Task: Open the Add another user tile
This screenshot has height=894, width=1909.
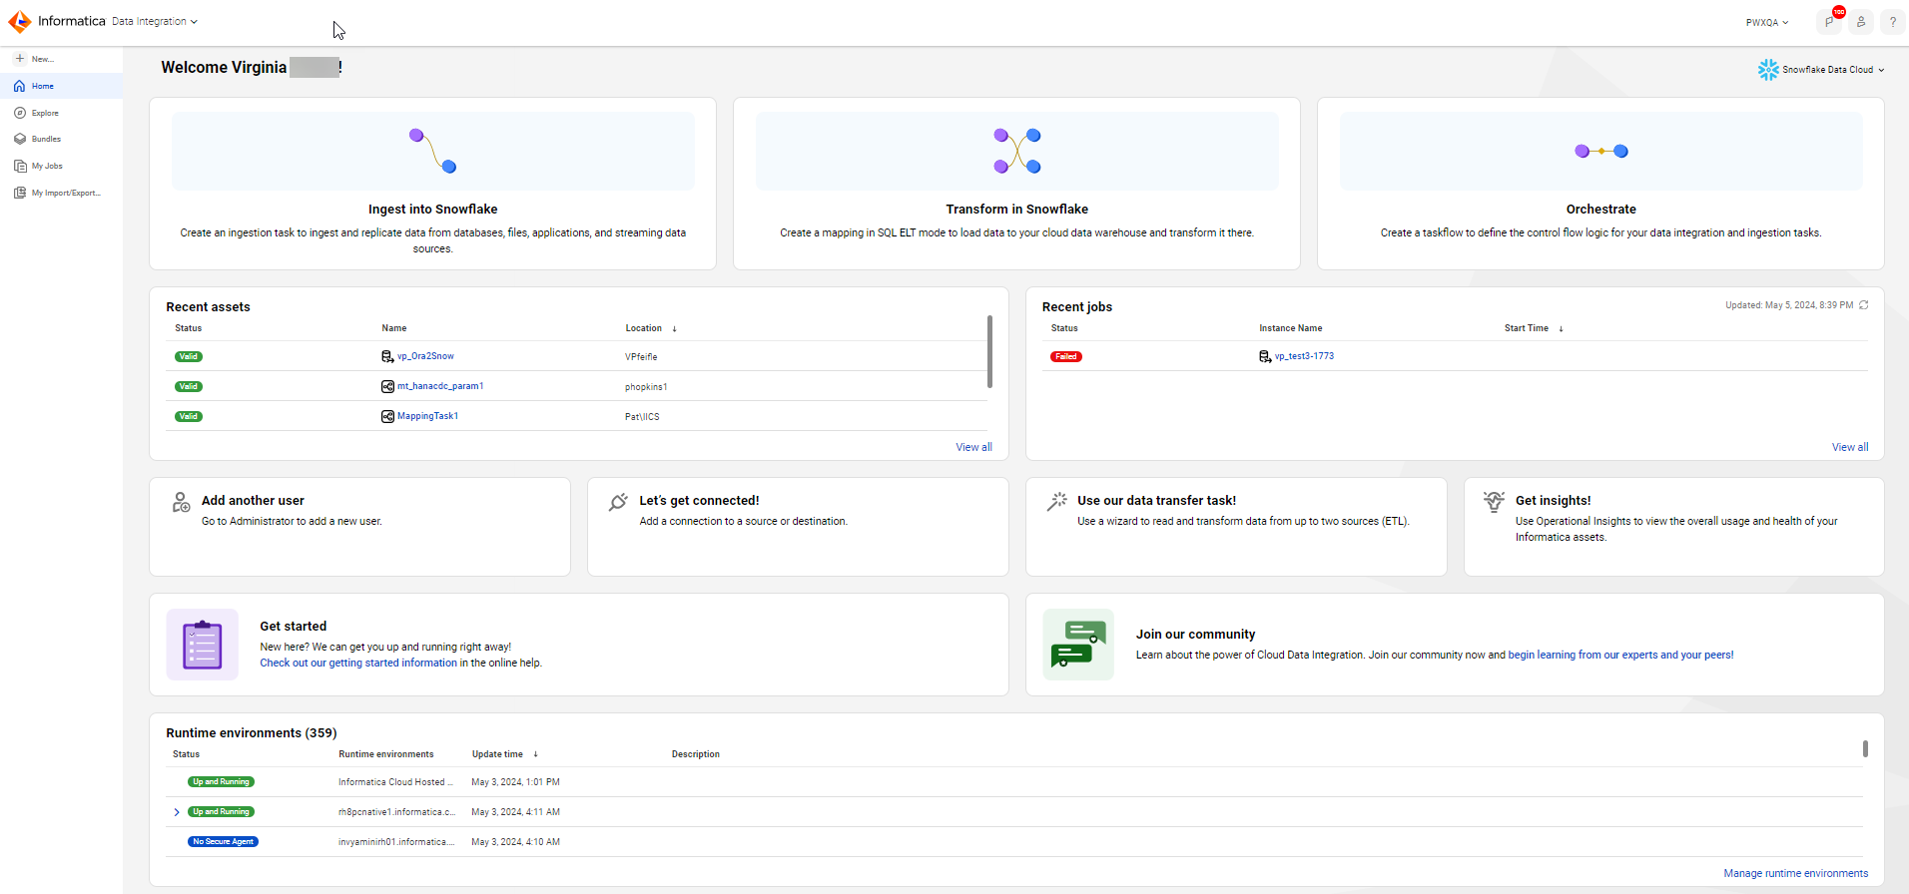Action: (359, 527)
